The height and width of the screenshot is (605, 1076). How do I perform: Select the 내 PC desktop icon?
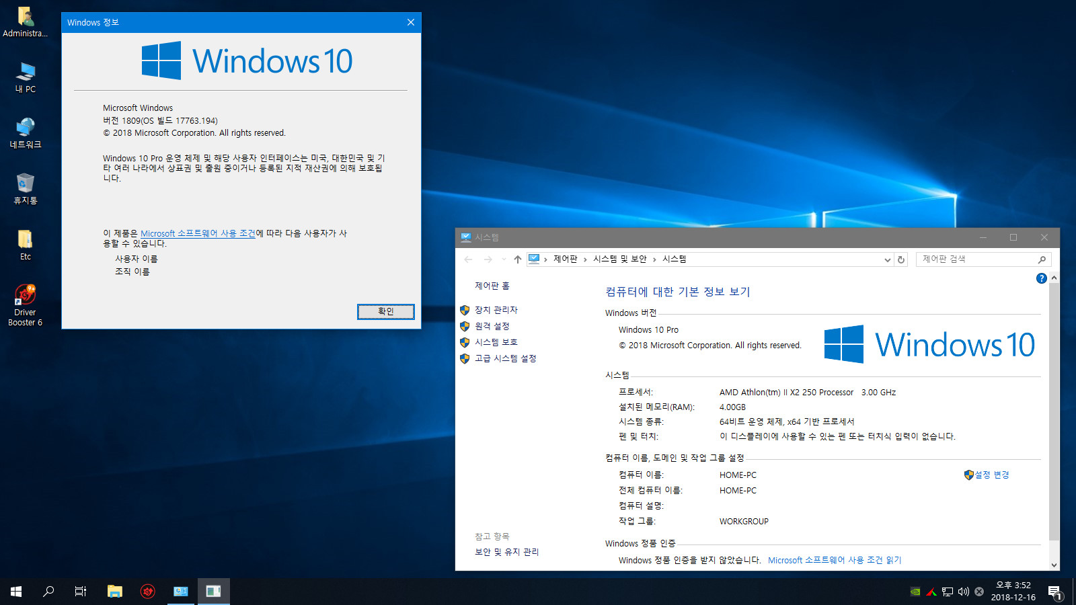pos(26,77)
